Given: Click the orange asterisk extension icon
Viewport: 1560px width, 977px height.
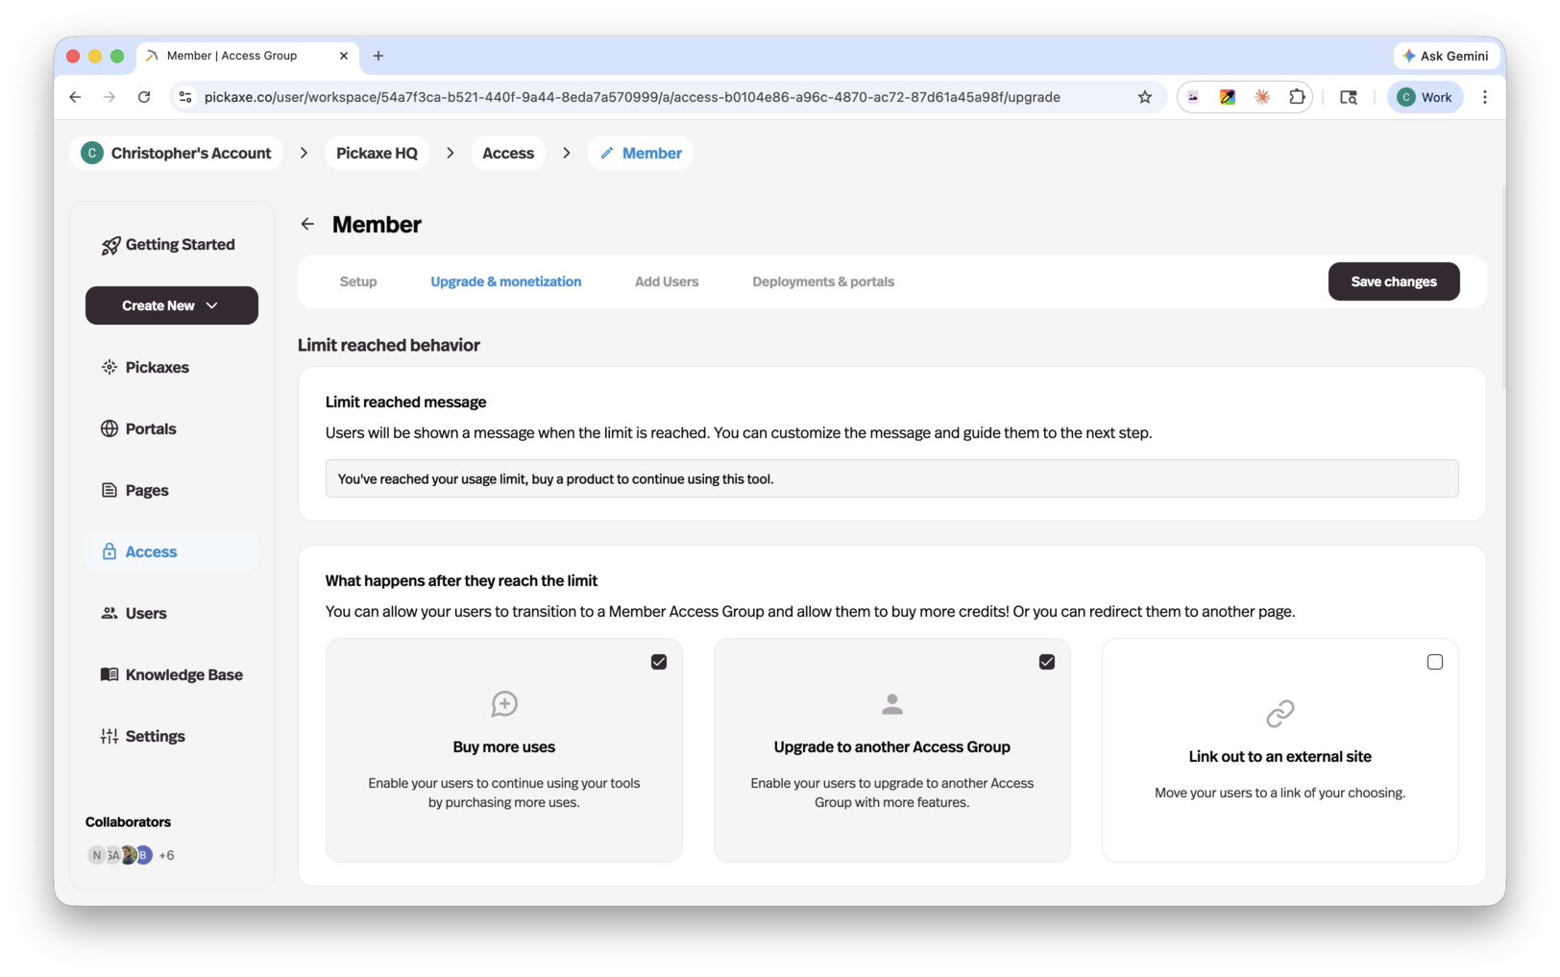Looking at the screenshot, I should (x=1262, y=97).
